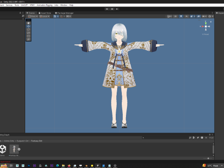
Task: Open the Services menu
Action: coord(9,5)
